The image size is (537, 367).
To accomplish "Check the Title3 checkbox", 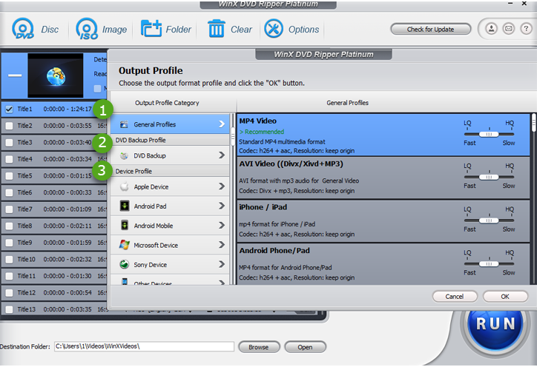I will click(x=9, y=143).
